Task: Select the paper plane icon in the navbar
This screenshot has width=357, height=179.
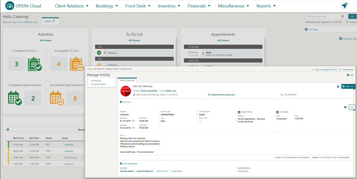Action: pyautogui.click(x=344, y=6)
